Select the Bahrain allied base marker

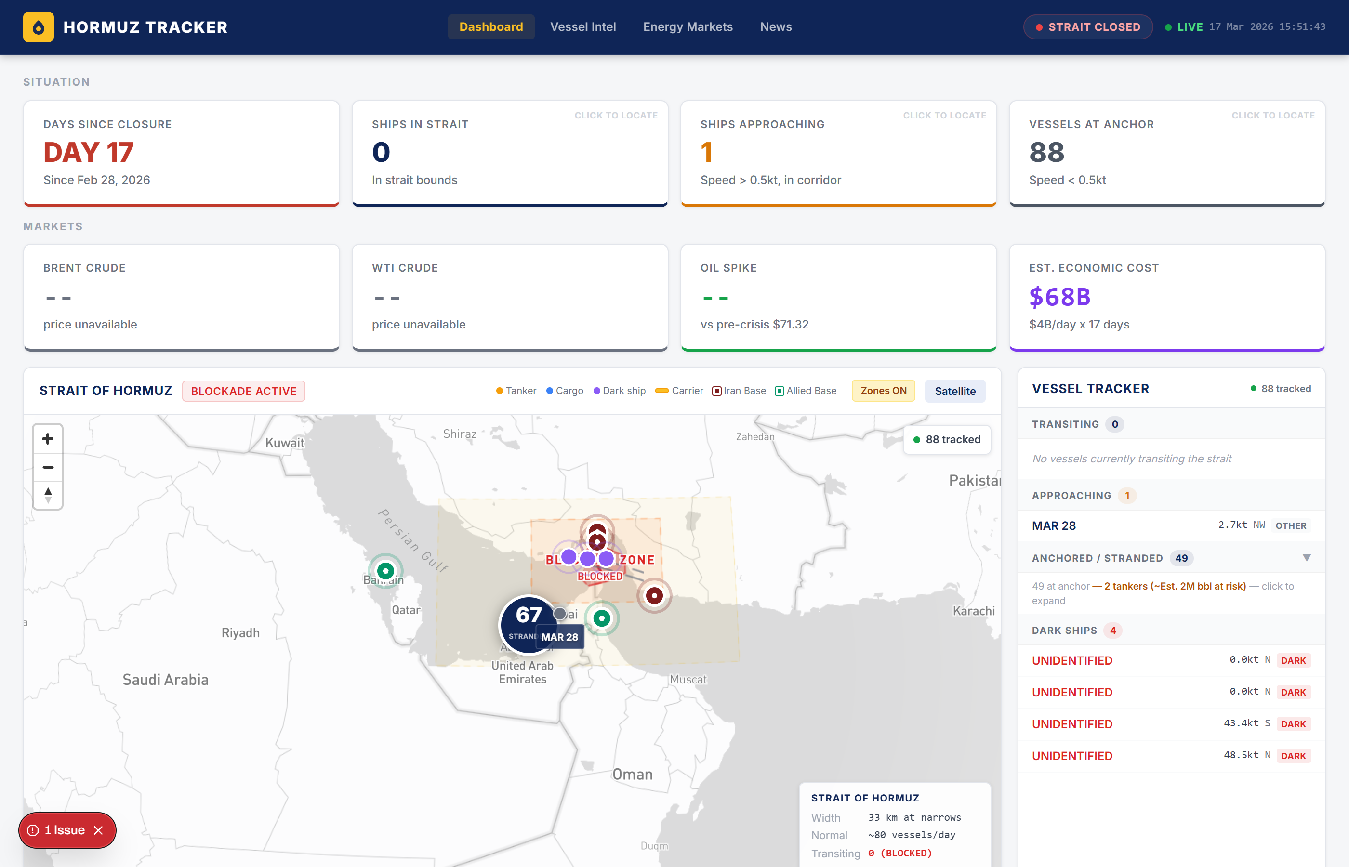(385, 571)
